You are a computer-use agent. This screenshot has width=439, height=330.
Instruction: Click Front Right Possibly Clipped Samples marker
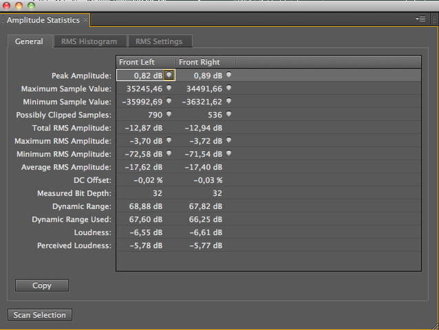pyautogui.click(x=228, y=114)
